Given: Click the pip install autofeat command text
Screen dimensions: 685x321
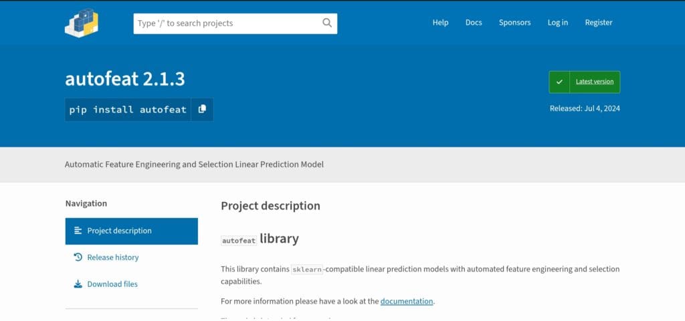Looking at the screenshot, I should point(128,110).
